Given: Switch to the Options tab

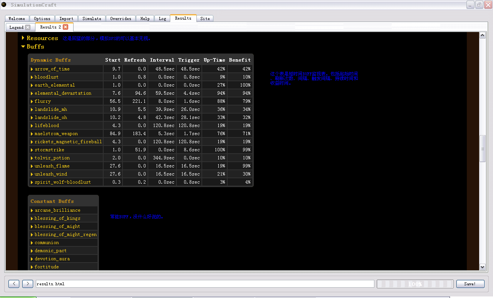Looking at the screenshot, I should [42, 18].
